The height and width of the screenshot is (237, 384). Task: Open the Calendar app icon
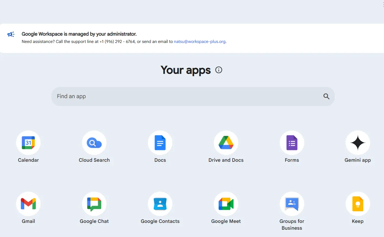coord(28,143)
